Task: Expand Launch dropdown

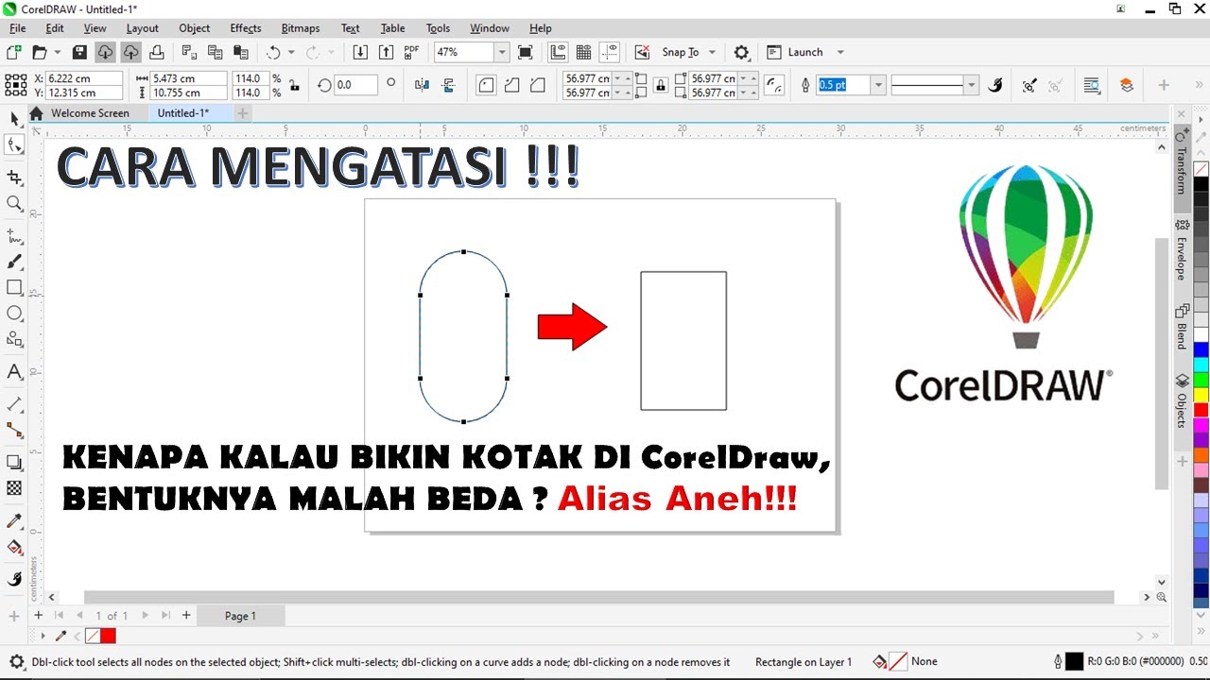Action: coord(840,52)
